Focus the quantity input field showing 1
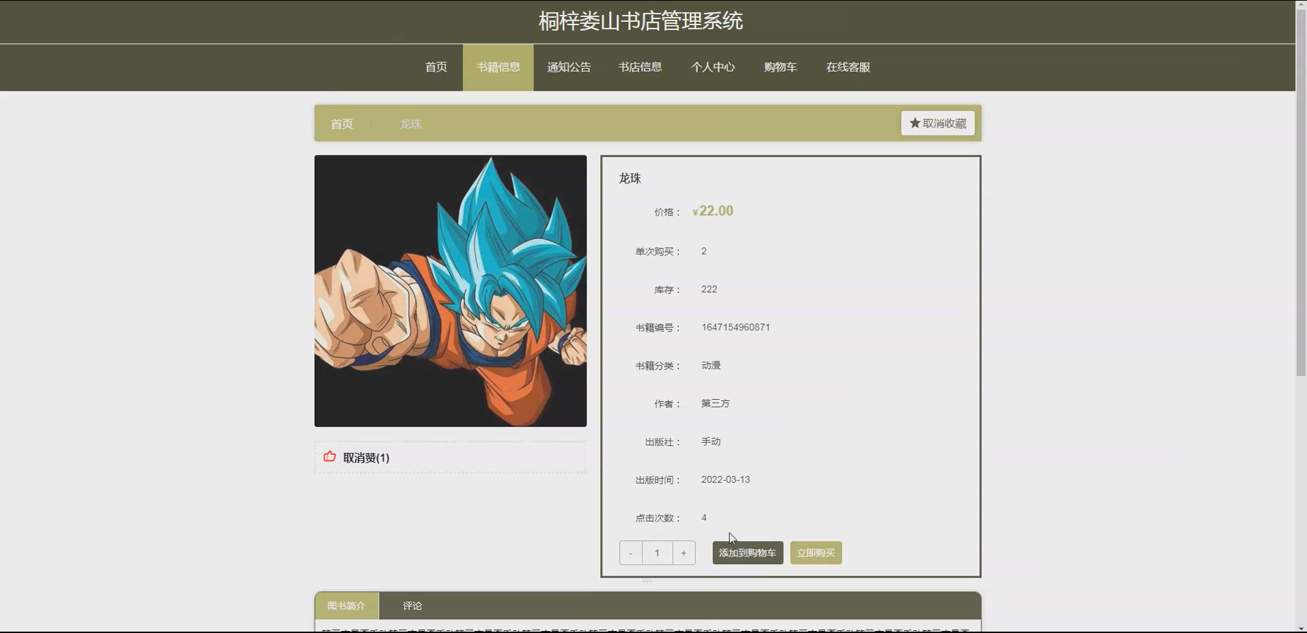Image resolution: width=1307 pixels, height=633 pixels. [657, 553]
